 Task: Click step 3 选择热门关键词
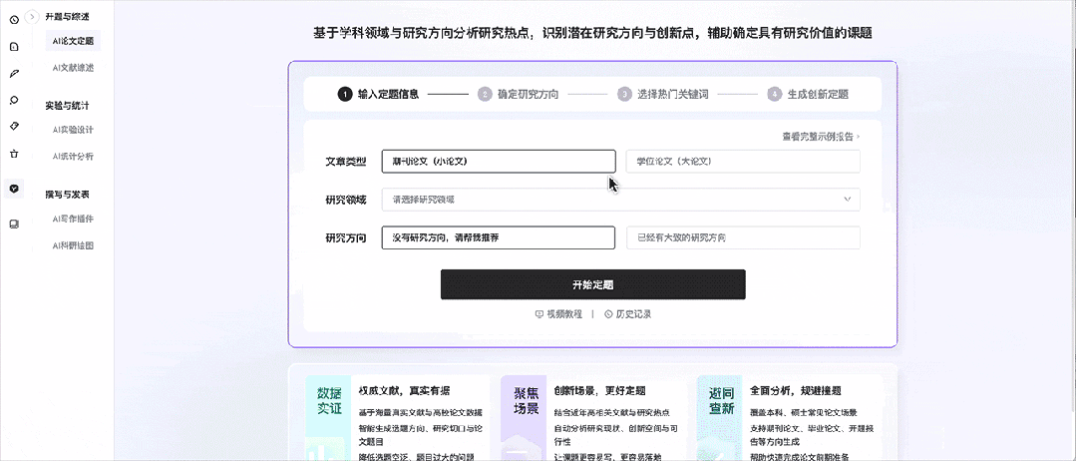(663, 94)
